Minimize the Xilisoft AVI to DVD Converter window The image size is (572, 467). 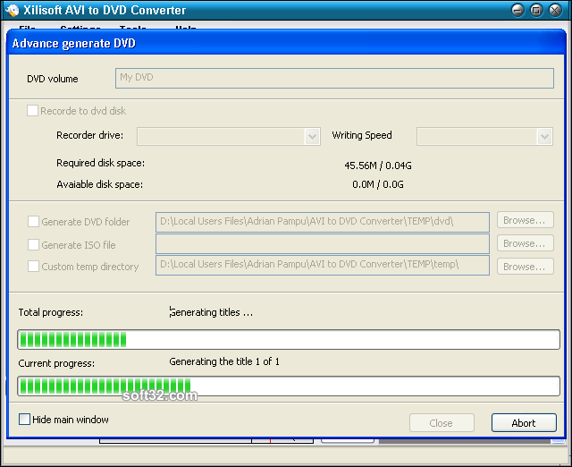(517, 10)
